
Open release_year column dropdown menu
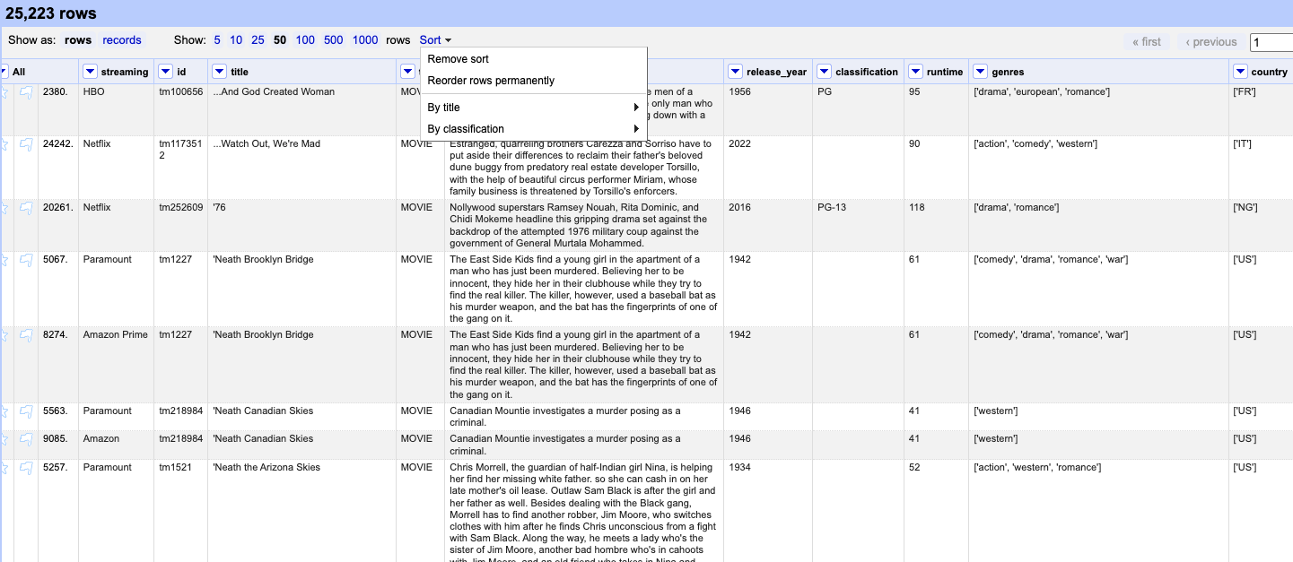(736, 72)
